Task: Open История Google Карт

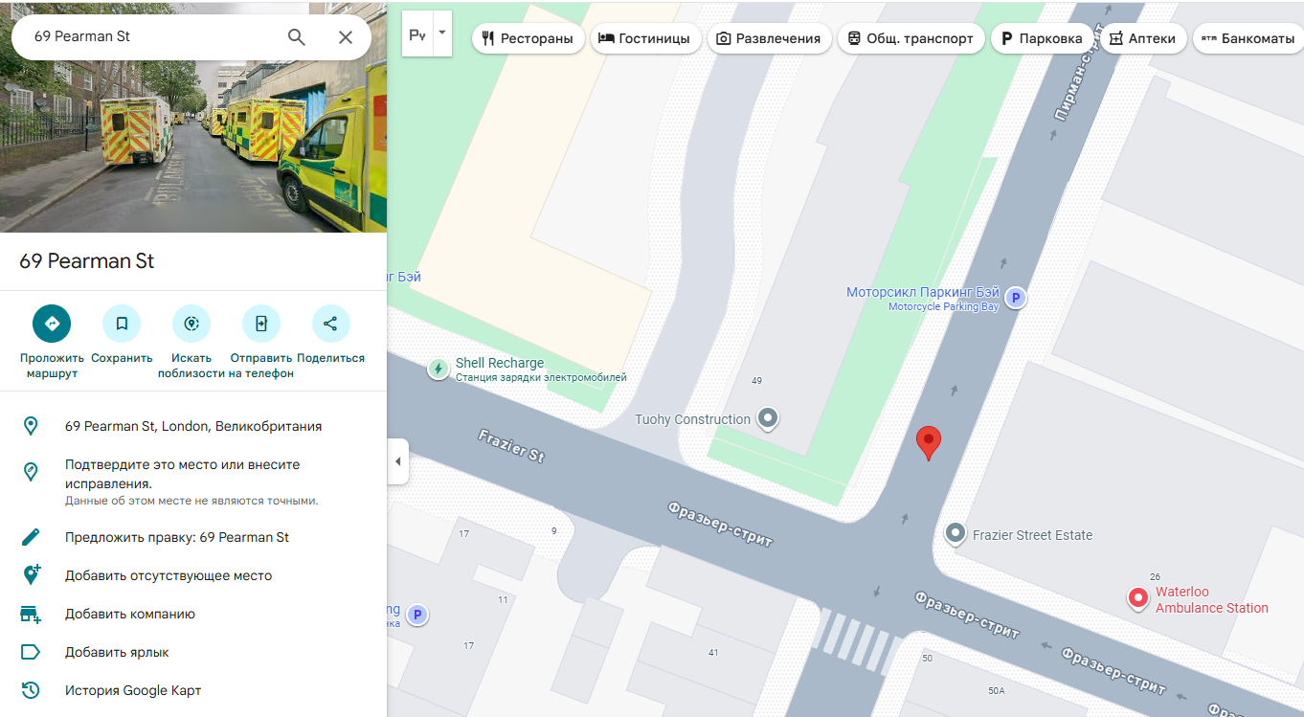Action: pyautogui.click(x=193, y=690)
